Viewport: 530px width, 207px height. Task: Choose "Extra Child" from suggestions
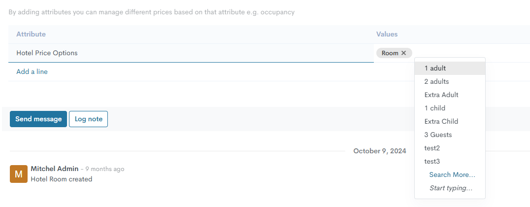click(x=441, y=122)
